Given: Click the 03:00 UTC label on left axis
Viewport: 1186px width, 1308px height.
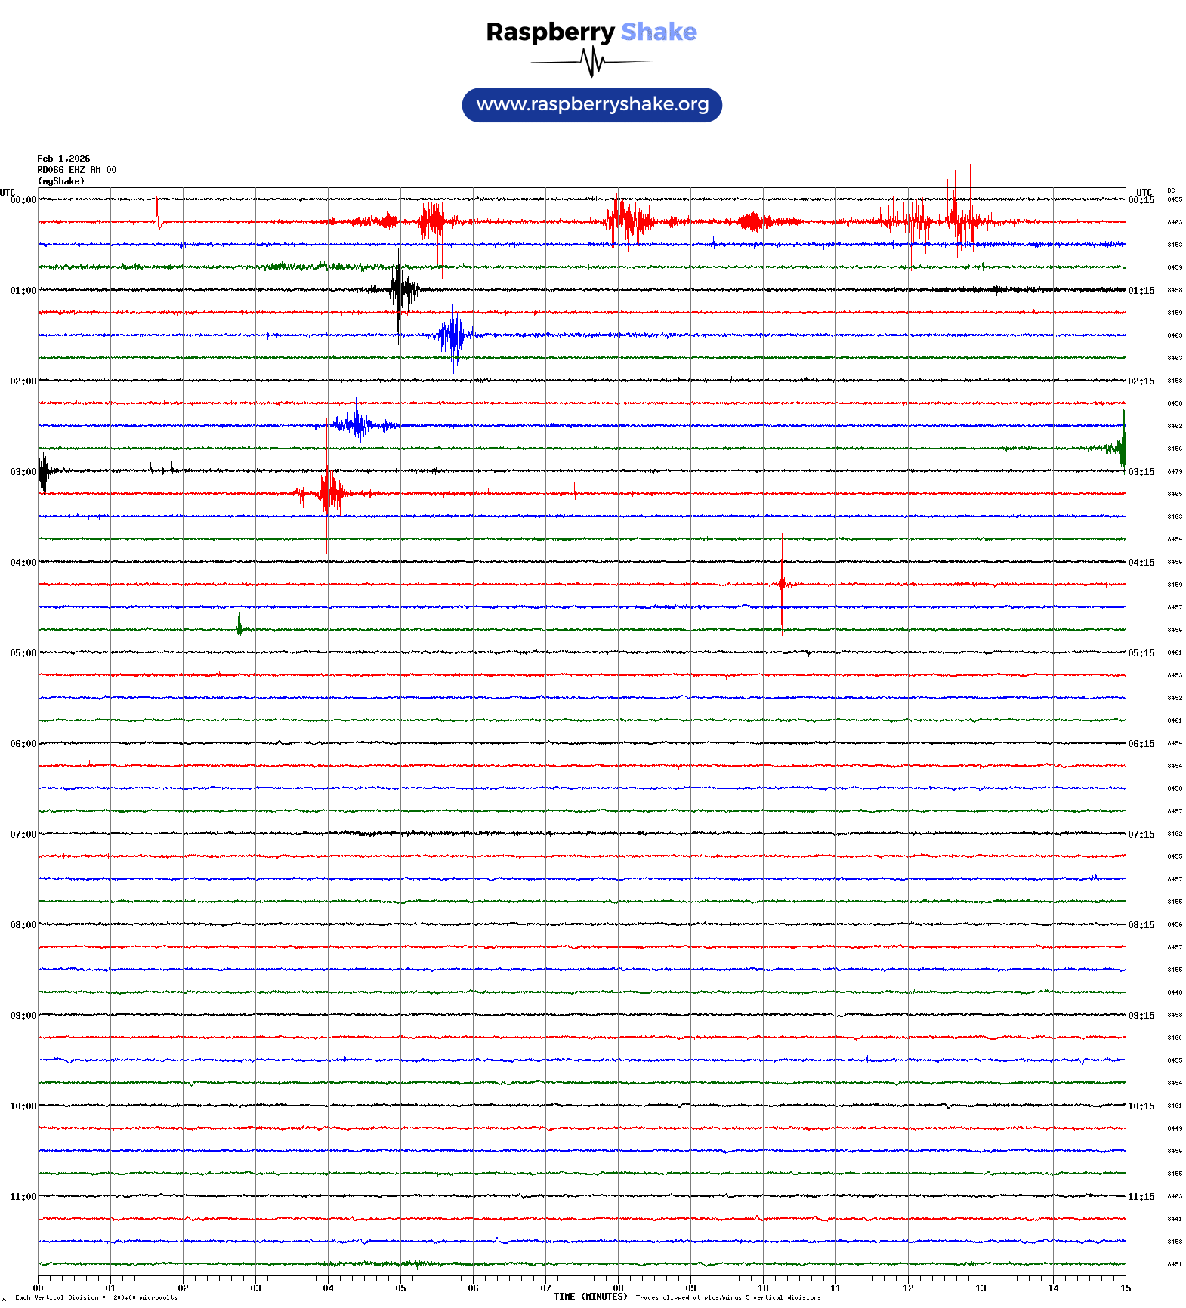Looking at the screenshot, I should pos(23,472).
